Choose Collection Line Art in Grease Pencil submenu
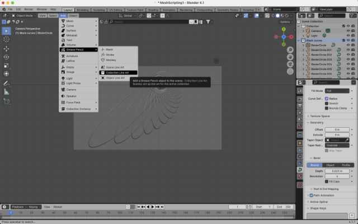This screenshot has height=224, width=358. point(118,72)
